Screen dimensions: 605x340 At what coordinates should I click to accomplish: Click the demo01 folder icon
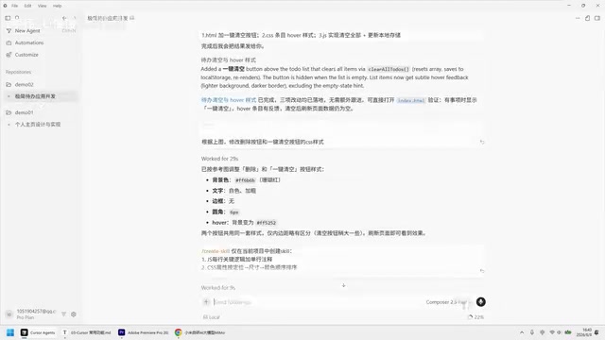pos(9,112)
